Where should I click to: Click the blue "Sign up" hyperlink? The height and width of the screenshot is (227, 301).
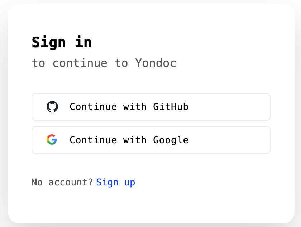(115, 182)
